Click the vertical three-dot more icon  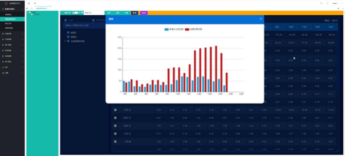point(342,3)
